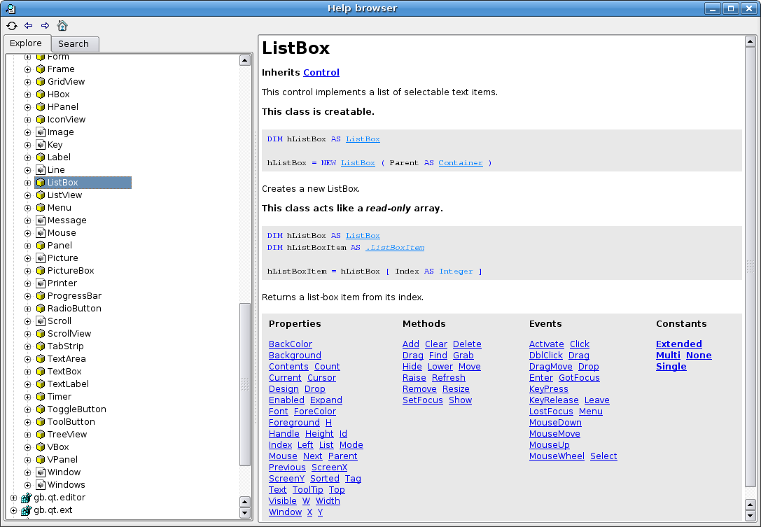Viewport: 761px width, 527px height.
Task: Expand the IconView tree node
Action: click(x=28, y=120)
